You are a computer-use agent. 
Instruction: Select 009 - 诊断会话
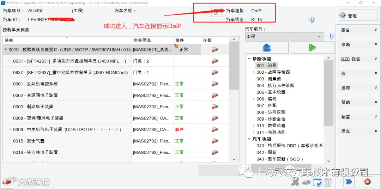[x=271, y=119]
